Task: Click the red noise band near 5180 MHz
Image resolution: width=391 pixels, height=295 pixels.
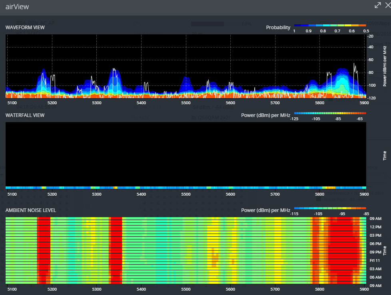Action: [x=44, y=249]
